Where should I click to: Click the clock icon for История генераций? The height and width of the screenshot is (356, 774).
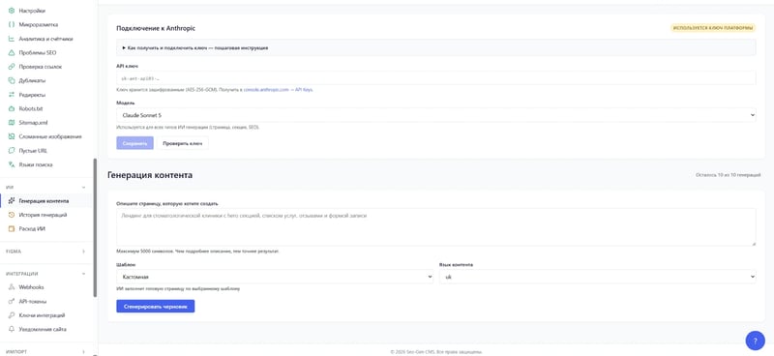(x=12, y=215)
